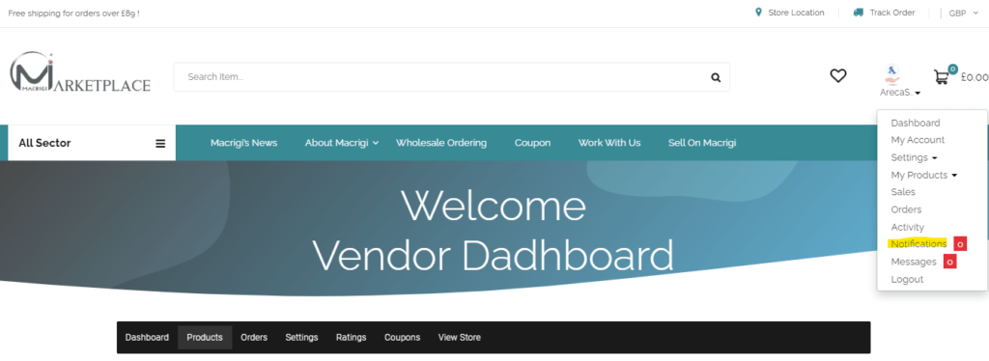Click the Track Order truck icon

[859, 12]
